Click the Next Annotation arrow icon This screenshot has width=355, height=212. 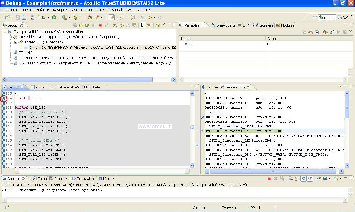tap(122, 17)
